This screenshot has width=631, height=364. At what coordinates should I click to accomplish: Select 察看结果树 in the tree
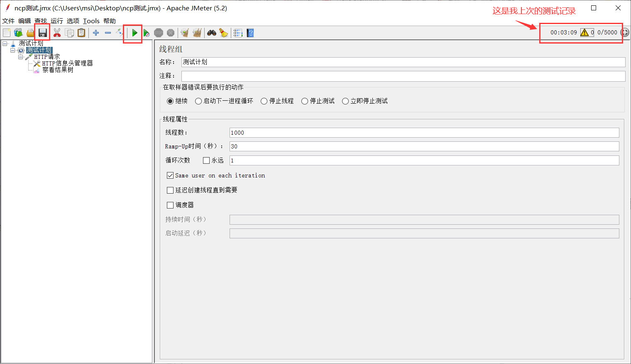click(58, 70)
